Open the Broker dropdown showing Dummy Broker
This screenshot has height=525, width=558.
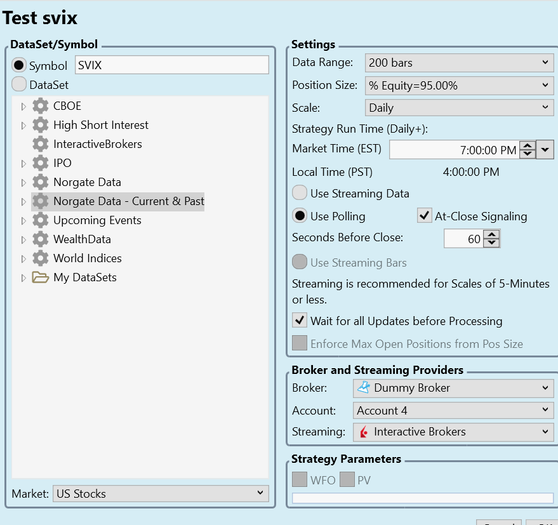[x=453, y=388]
